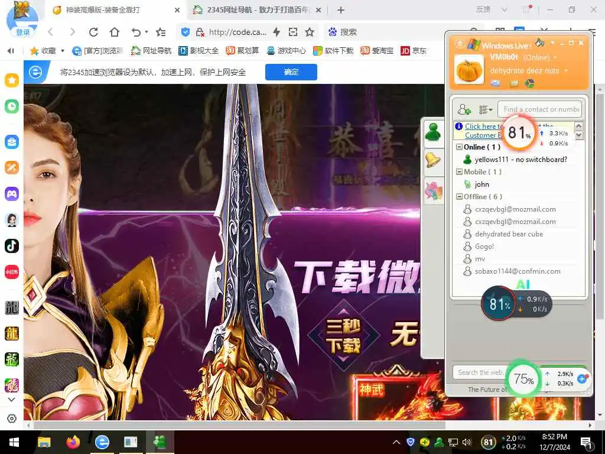This screenshot has height=454, width=605.
Task: Open the MSN butterfly globe icon in Messenger
Action: 530,83
